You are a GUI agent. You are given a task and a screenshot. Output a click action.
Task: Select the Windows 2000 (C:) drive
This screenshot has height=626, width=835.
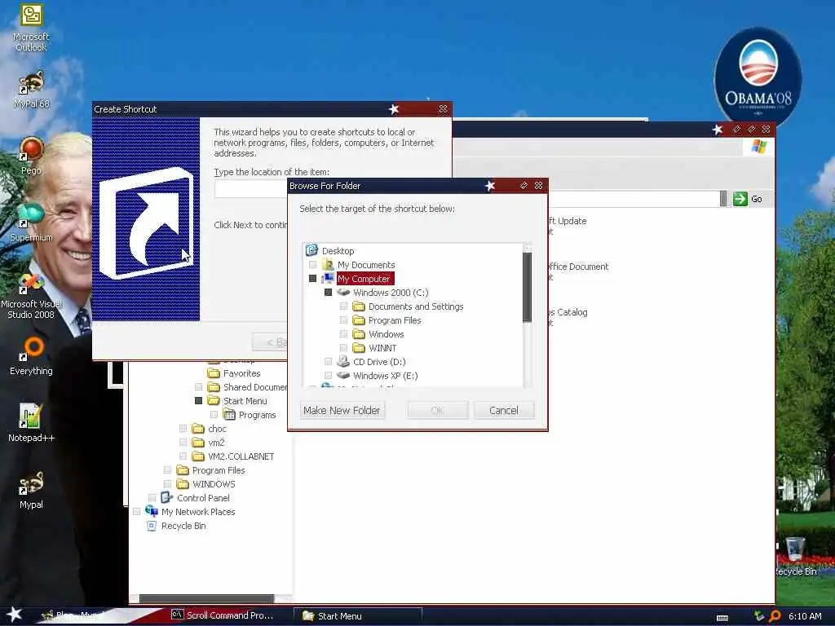[391, 293]
